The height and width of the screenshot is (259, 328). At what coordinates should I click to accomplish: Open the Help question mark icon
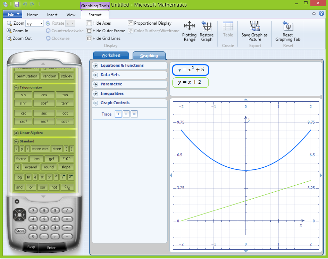click(321, 14)
